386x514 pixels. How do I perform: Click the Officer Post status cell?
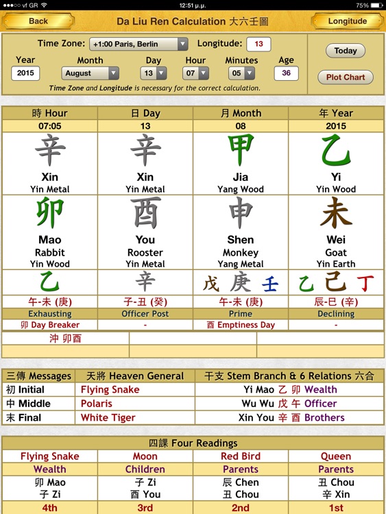click(145, 314)
